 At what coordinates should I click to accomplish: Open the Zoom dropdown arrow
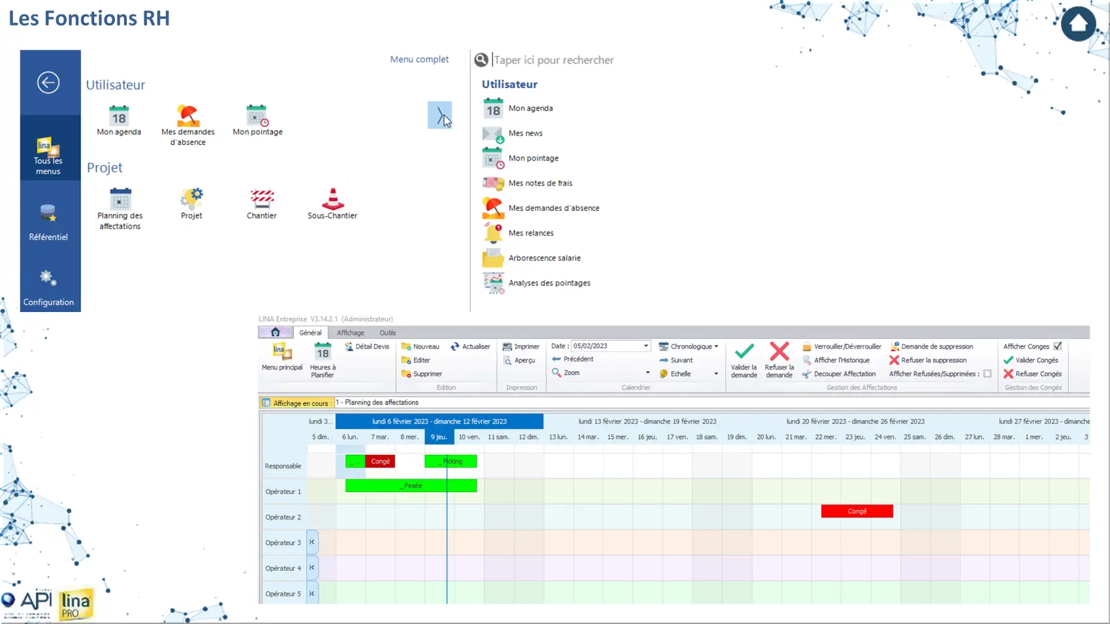click(x=648, y=373)
